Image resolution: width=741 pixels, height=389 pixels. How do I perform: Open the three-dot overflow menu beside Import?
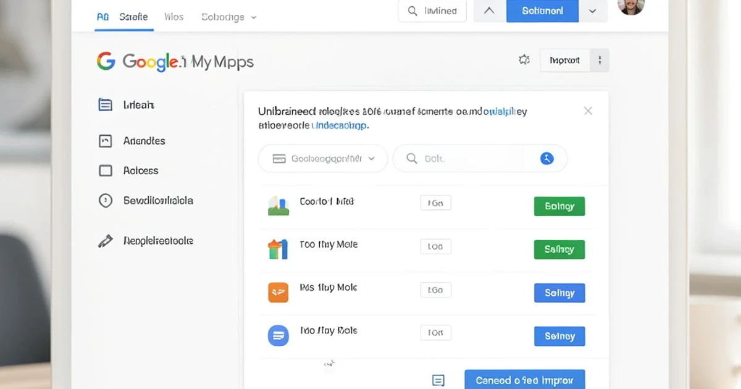(600, 60)
